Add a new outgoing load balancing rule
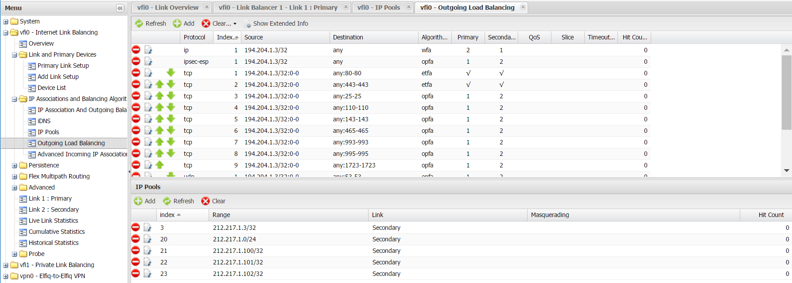 184,23
